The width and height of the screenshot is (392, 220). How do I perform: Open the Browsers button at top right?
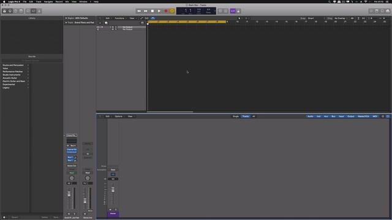(388, 11)
